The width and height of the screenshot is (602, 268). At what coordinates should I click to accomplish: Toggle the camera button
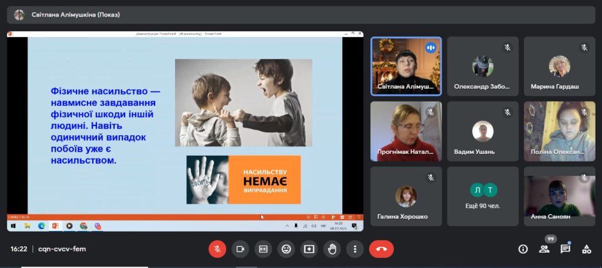tap(240, 249)
